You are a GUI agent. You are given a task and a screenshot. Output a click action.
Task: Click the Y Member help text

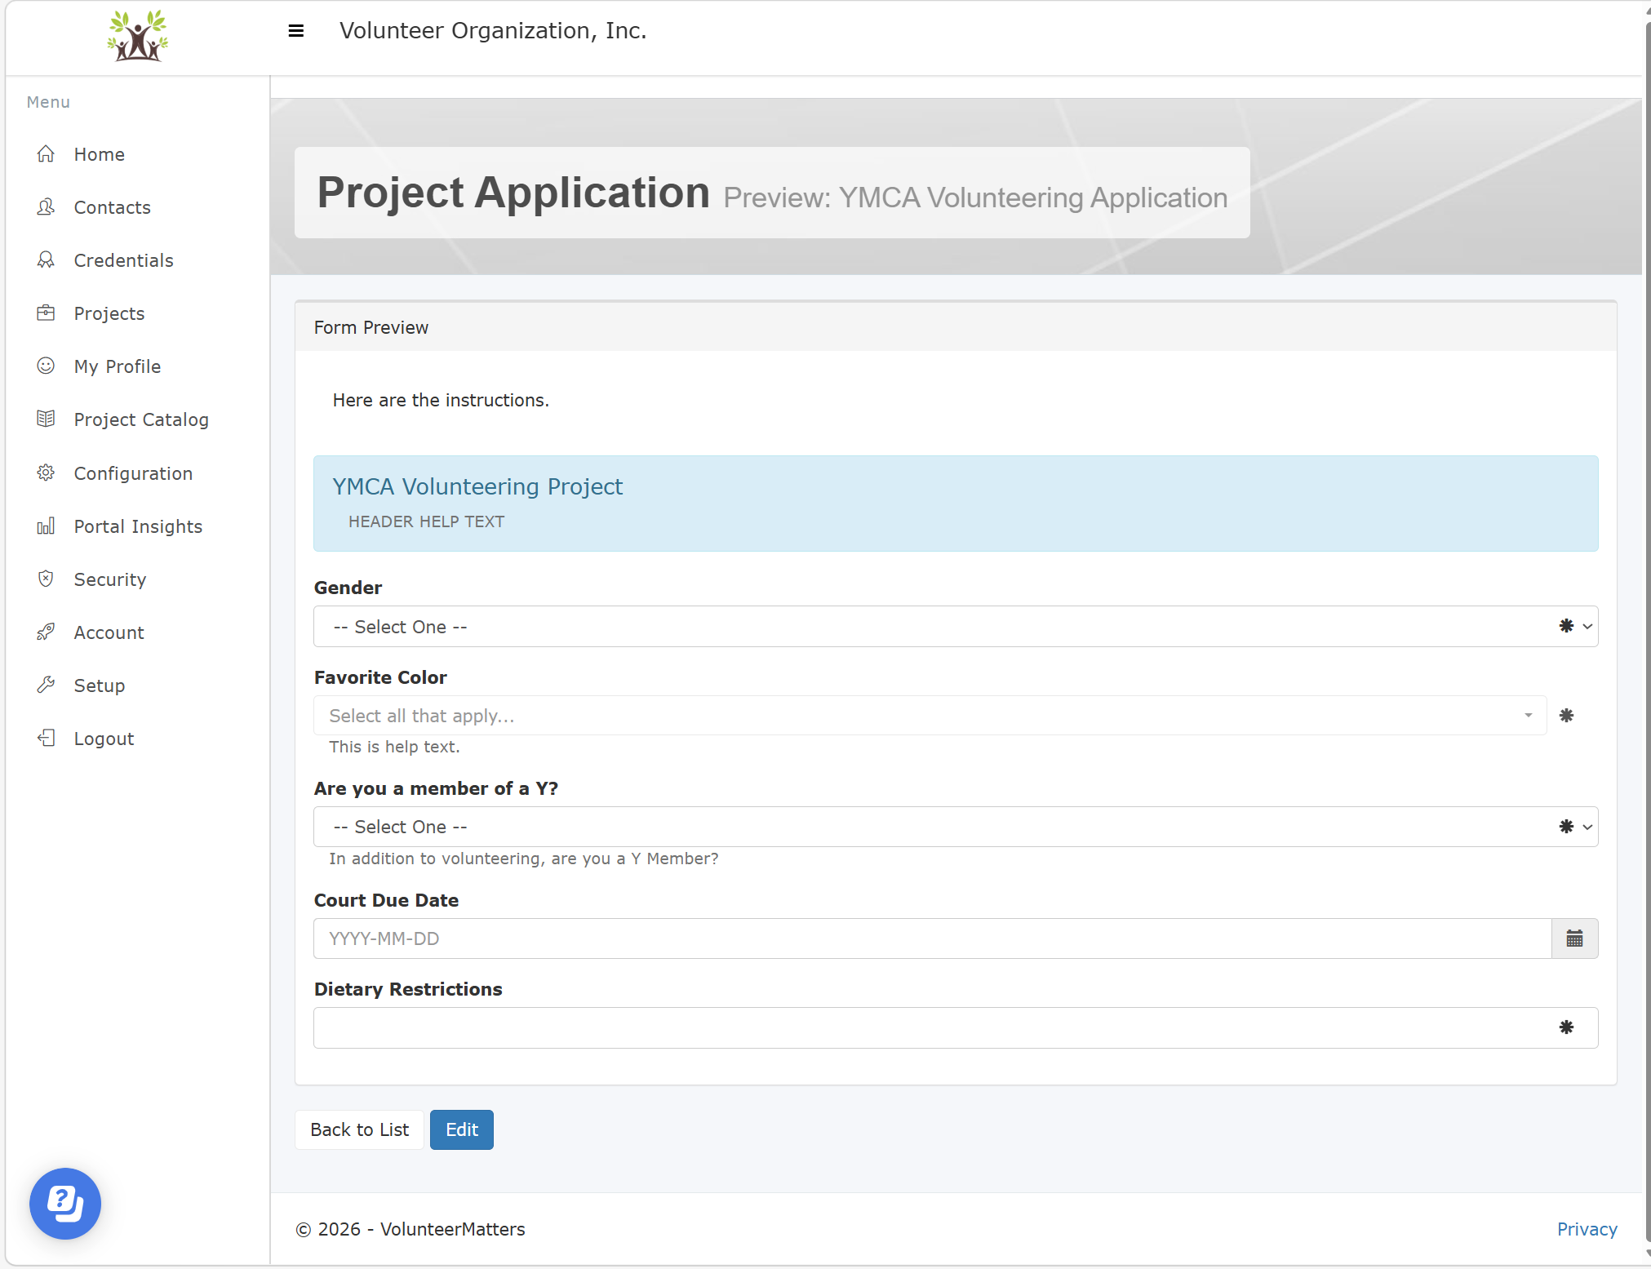click(524, 859)
